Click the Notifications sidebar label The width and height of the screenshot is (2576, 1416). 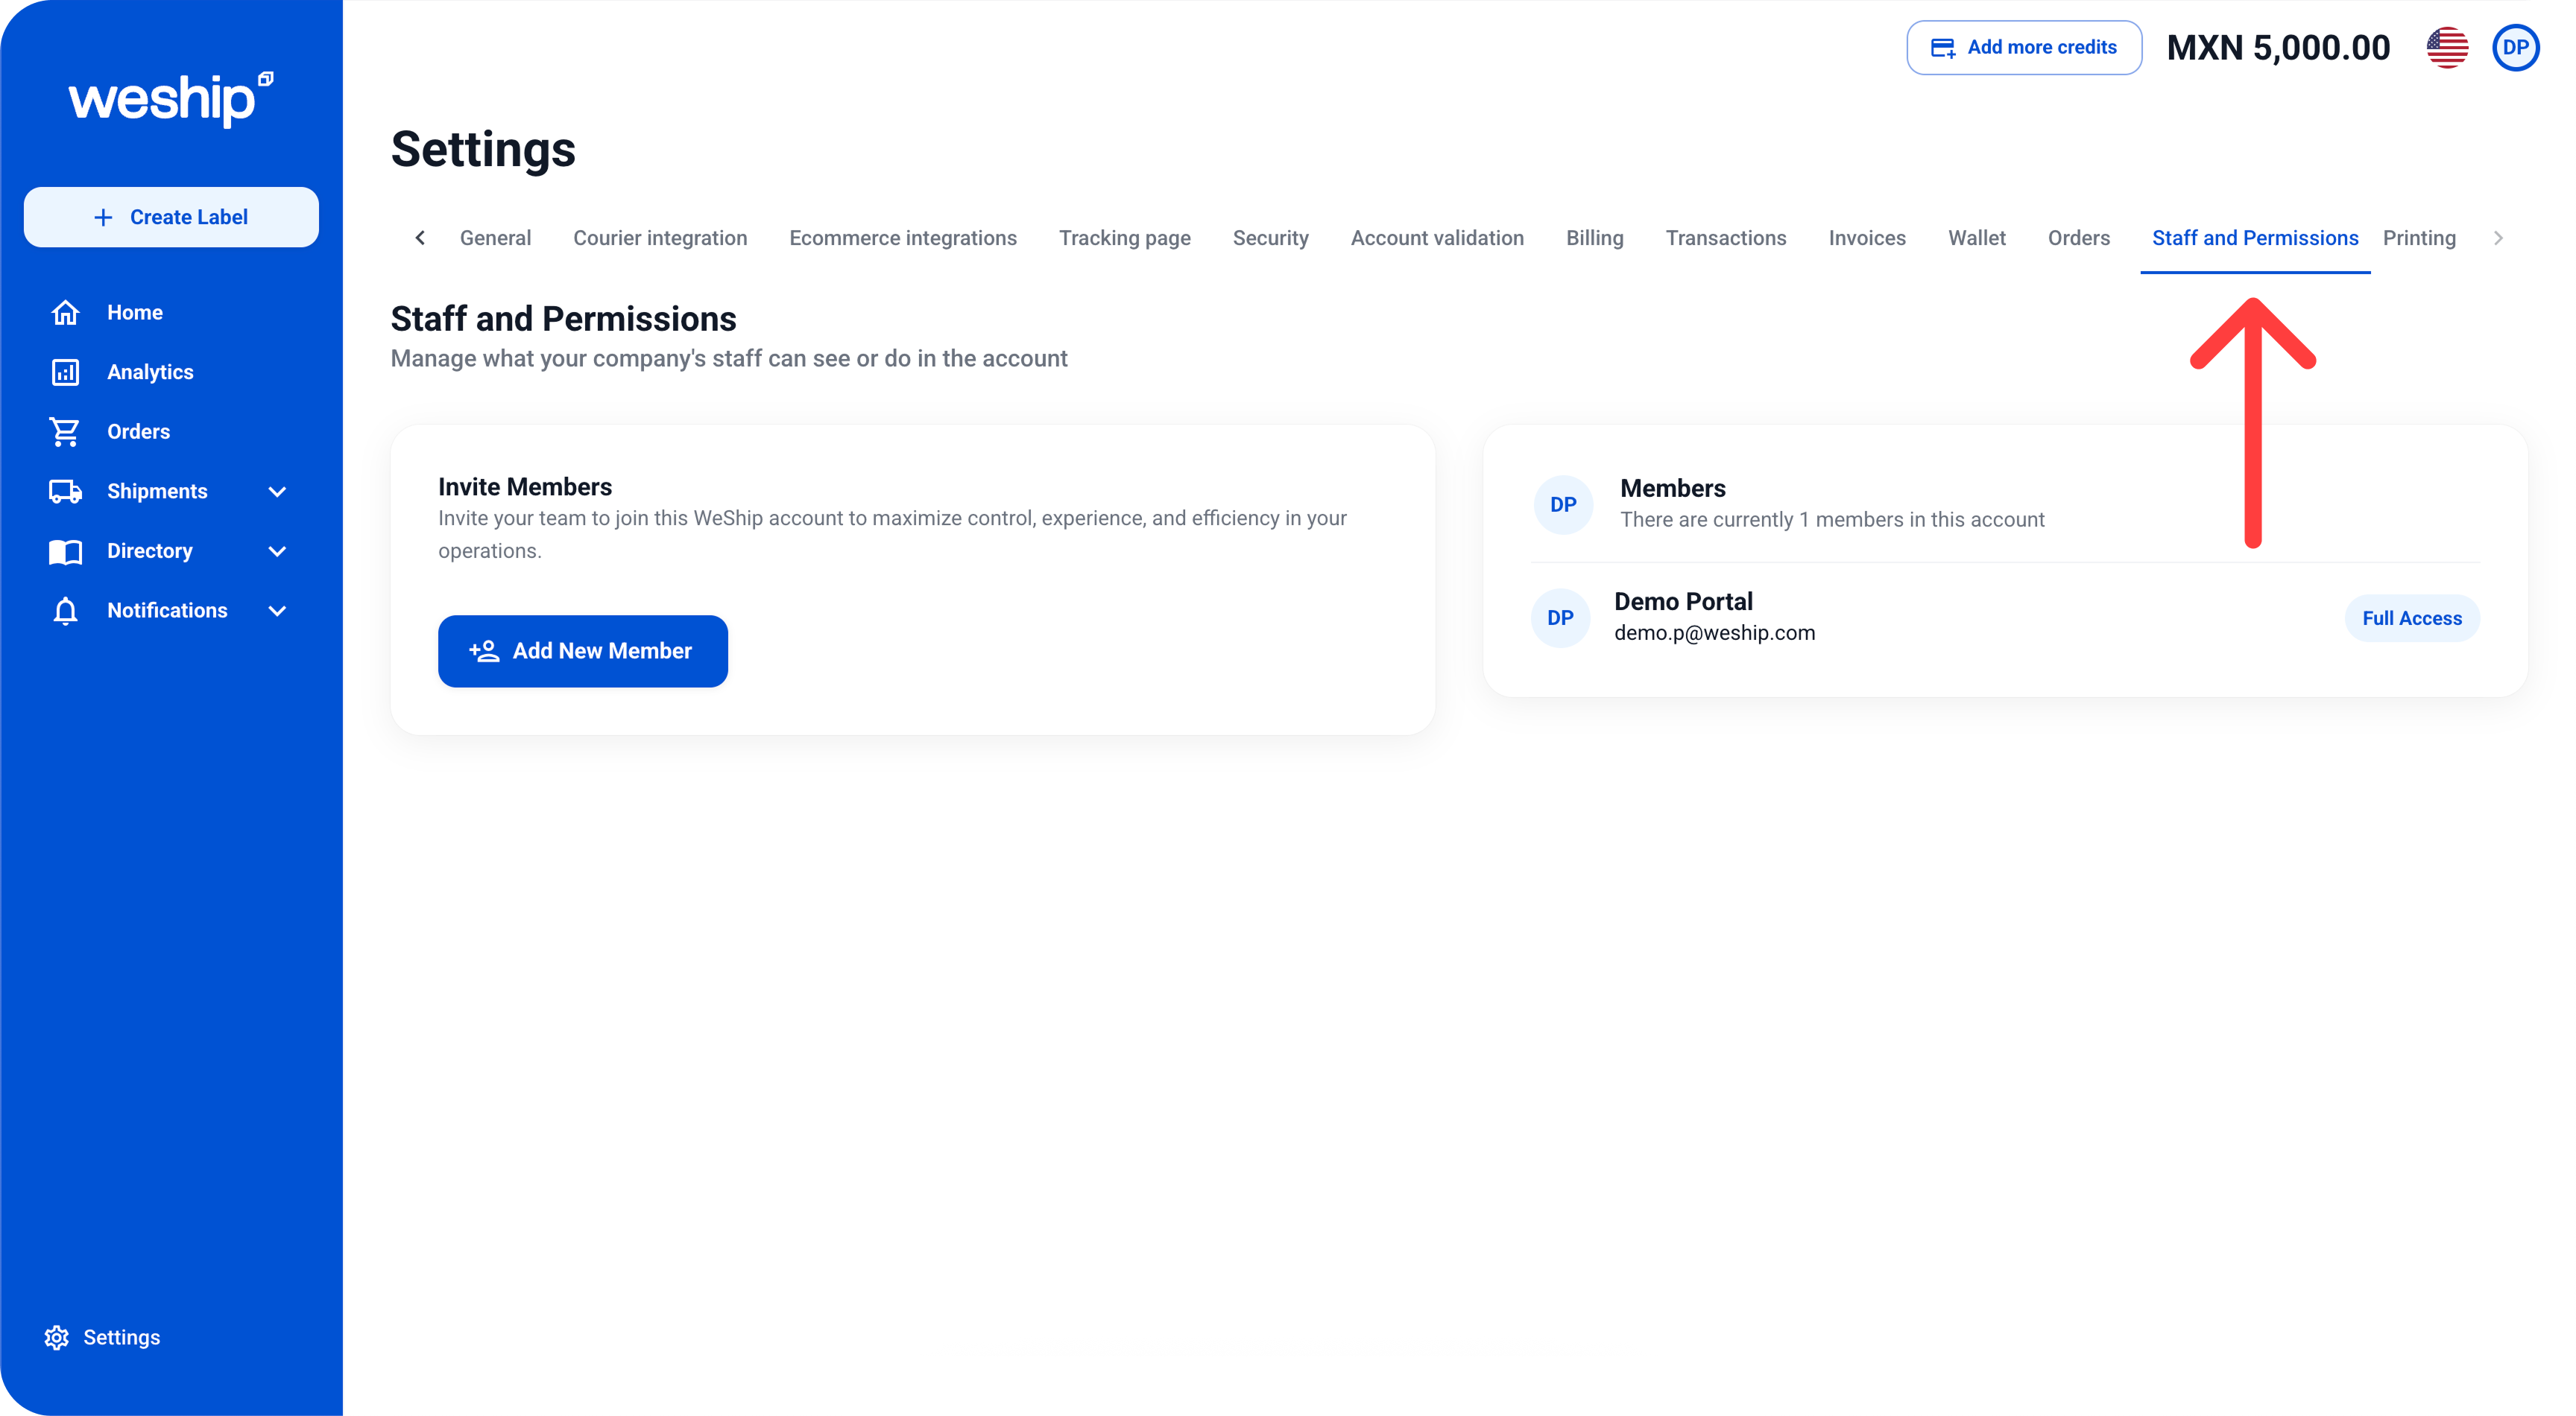pos(167,611)
